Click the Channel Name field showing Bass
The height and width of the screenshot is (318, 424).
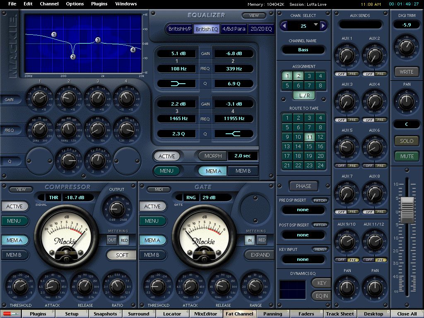tap(303, 50)
